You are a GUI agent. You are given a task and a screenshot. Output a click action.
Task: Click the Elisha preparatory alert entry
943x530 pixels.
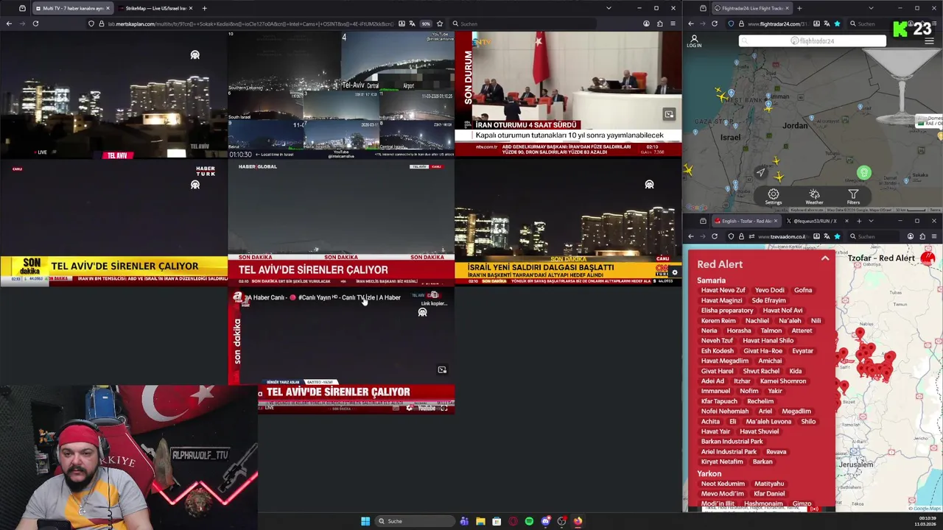point(727,311)
